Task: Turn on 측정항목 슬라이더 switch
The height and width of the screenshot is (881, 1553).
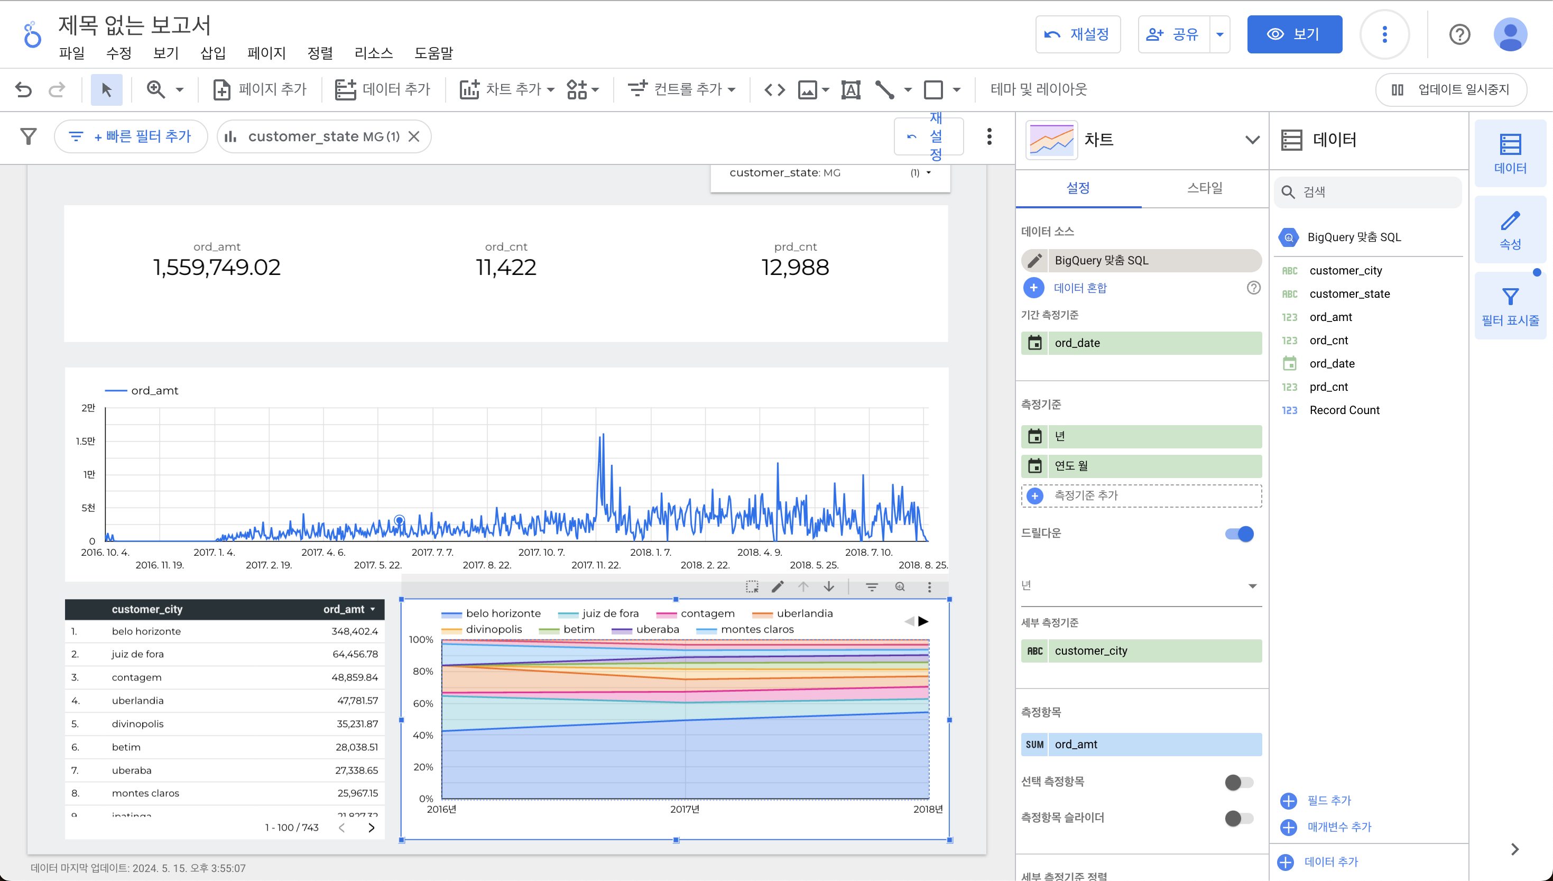Action: coord(1239,818)
